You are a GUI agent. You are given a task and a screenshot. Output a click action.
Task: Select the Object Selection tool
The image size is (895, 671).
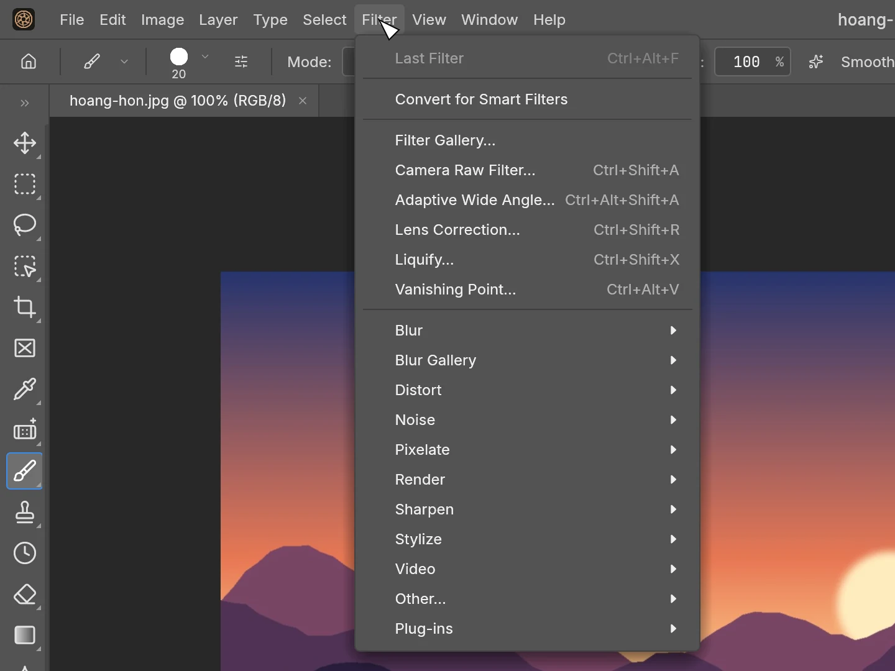coord(25,267)
